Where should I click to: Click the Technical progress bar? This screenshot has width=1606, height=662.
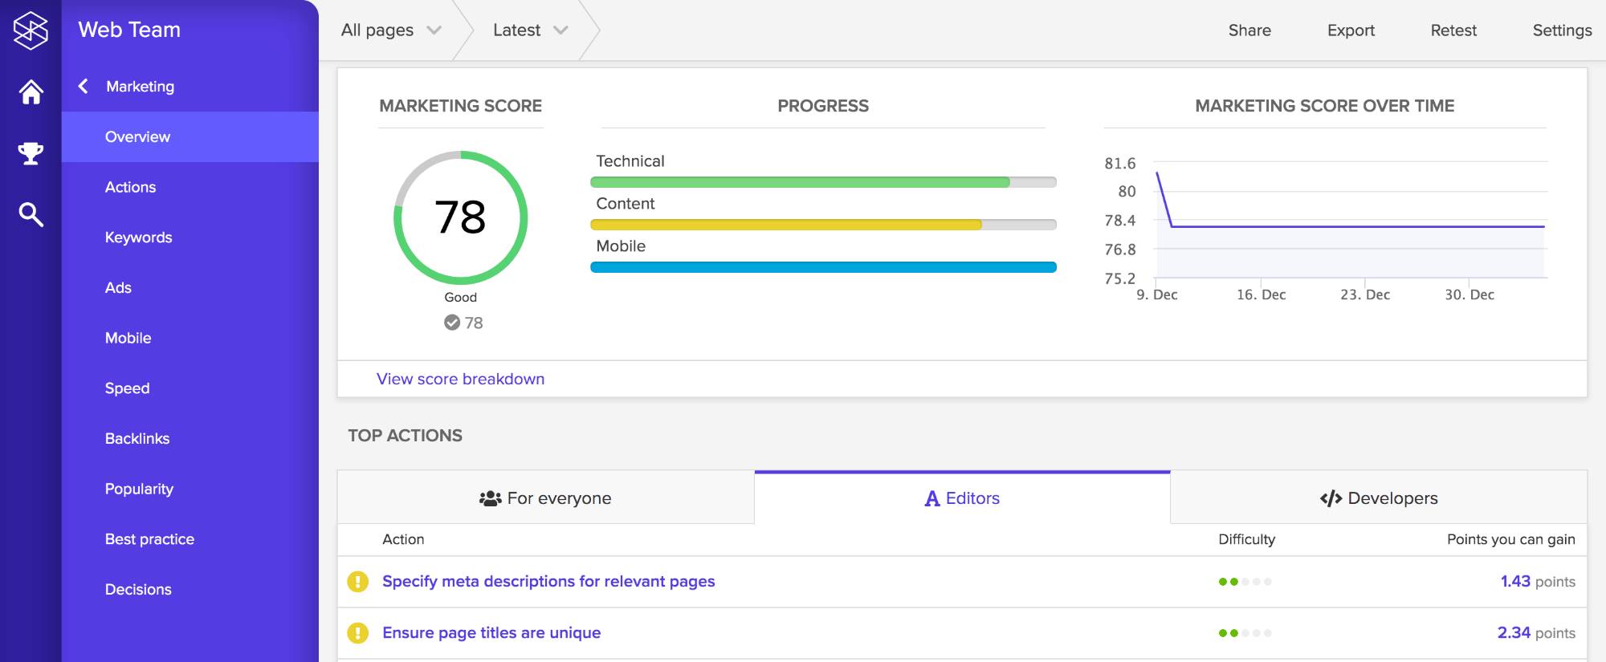823,182
